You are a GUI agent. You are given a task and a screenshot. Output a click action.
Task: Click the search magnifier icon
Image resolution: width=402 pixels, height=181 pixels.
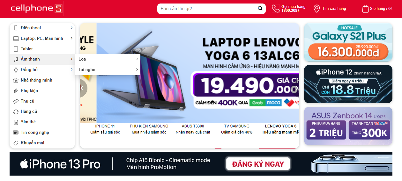260,9
